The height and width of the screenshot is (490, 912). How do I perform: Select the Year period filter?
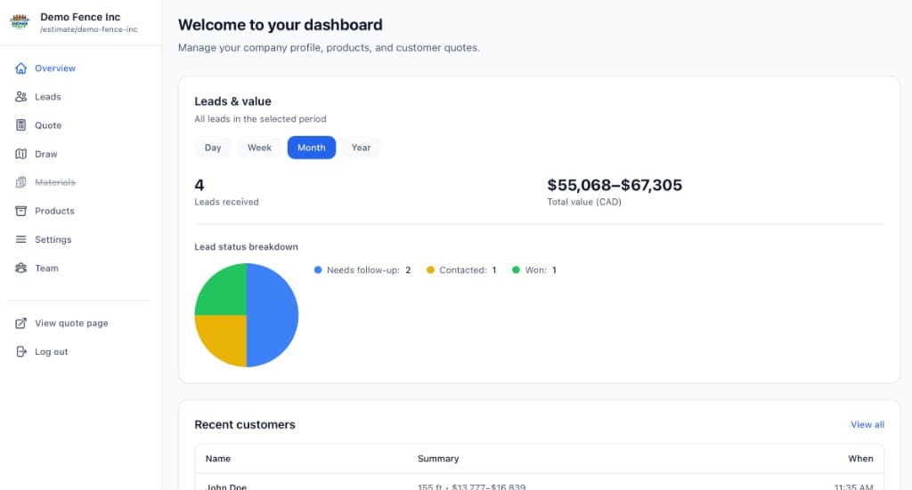coord(361,148)
